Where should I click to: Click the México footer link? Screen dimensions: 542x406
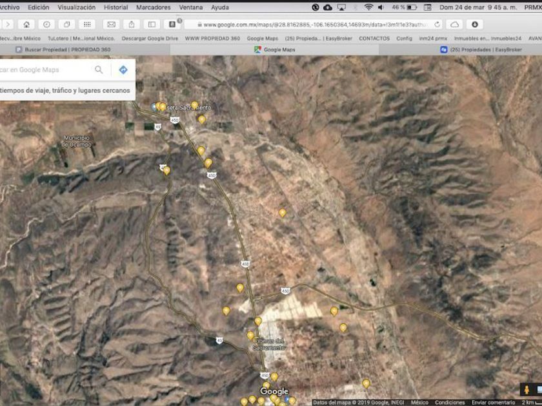419,402
